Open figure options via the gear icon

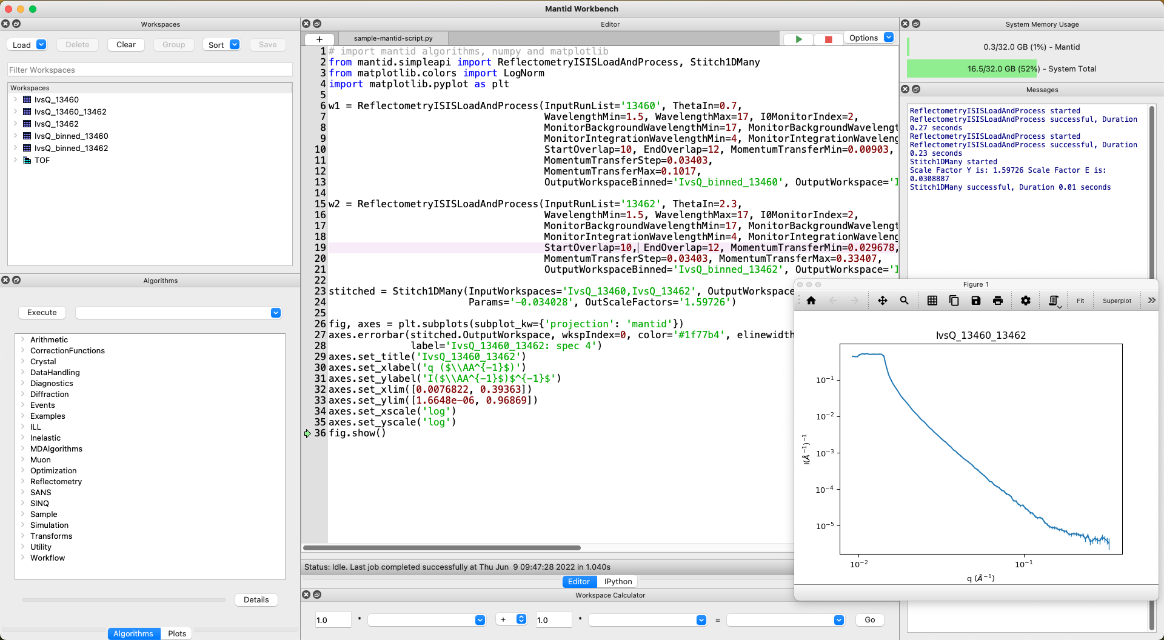pos(1026,301)
